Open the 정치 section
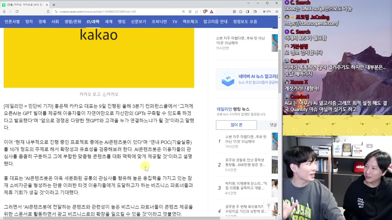The height and width of the screenshot is (220, 392). (29, 22)
